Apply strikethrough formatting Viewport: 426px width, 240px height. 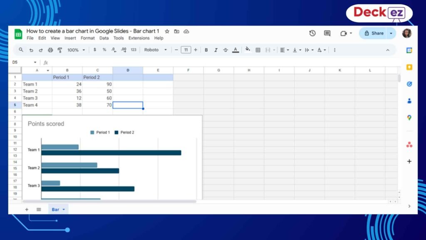point(225,50)
